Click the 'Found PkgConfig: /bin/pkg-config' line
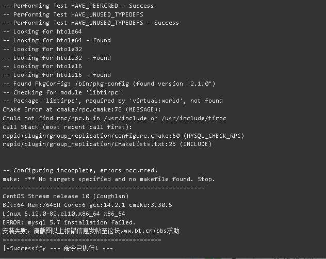Image resolution: width=326 pixels, height=259 pixels. click(109, 84)
